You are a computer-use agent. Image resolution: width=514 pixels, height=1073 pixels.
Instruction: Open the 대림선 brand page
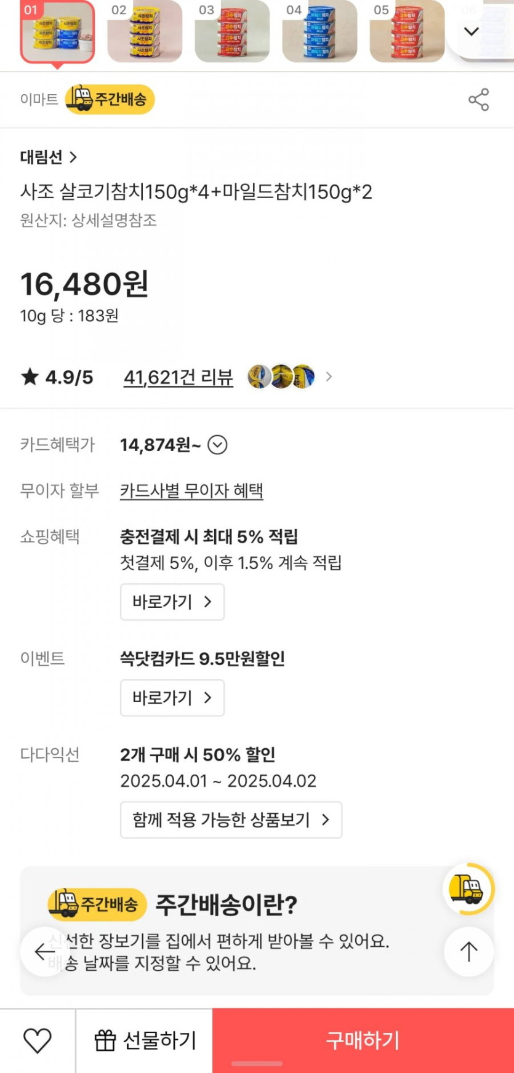tap(49, 158)
